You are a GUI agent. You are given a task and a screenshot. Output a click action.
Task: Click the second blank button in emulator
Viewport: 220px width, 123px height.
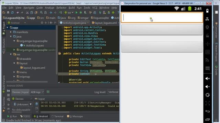pos(162,47)
